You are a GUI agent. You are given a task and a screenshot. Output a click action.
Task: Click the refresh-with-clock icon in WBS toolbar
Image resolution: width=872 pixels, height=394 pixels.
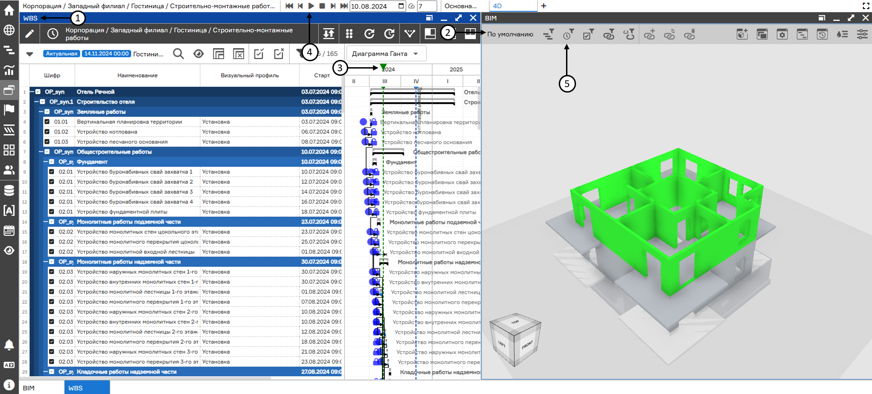390,34
